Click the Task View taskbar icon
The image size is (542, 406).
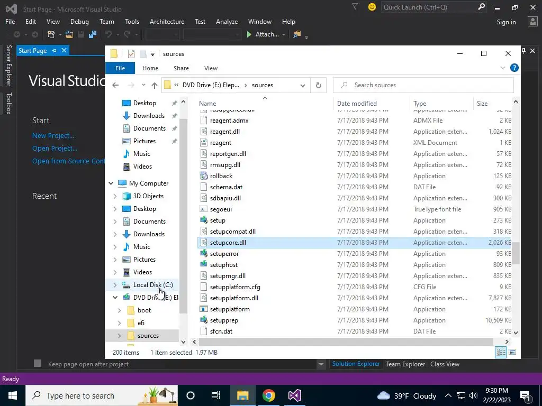(216, 395)
